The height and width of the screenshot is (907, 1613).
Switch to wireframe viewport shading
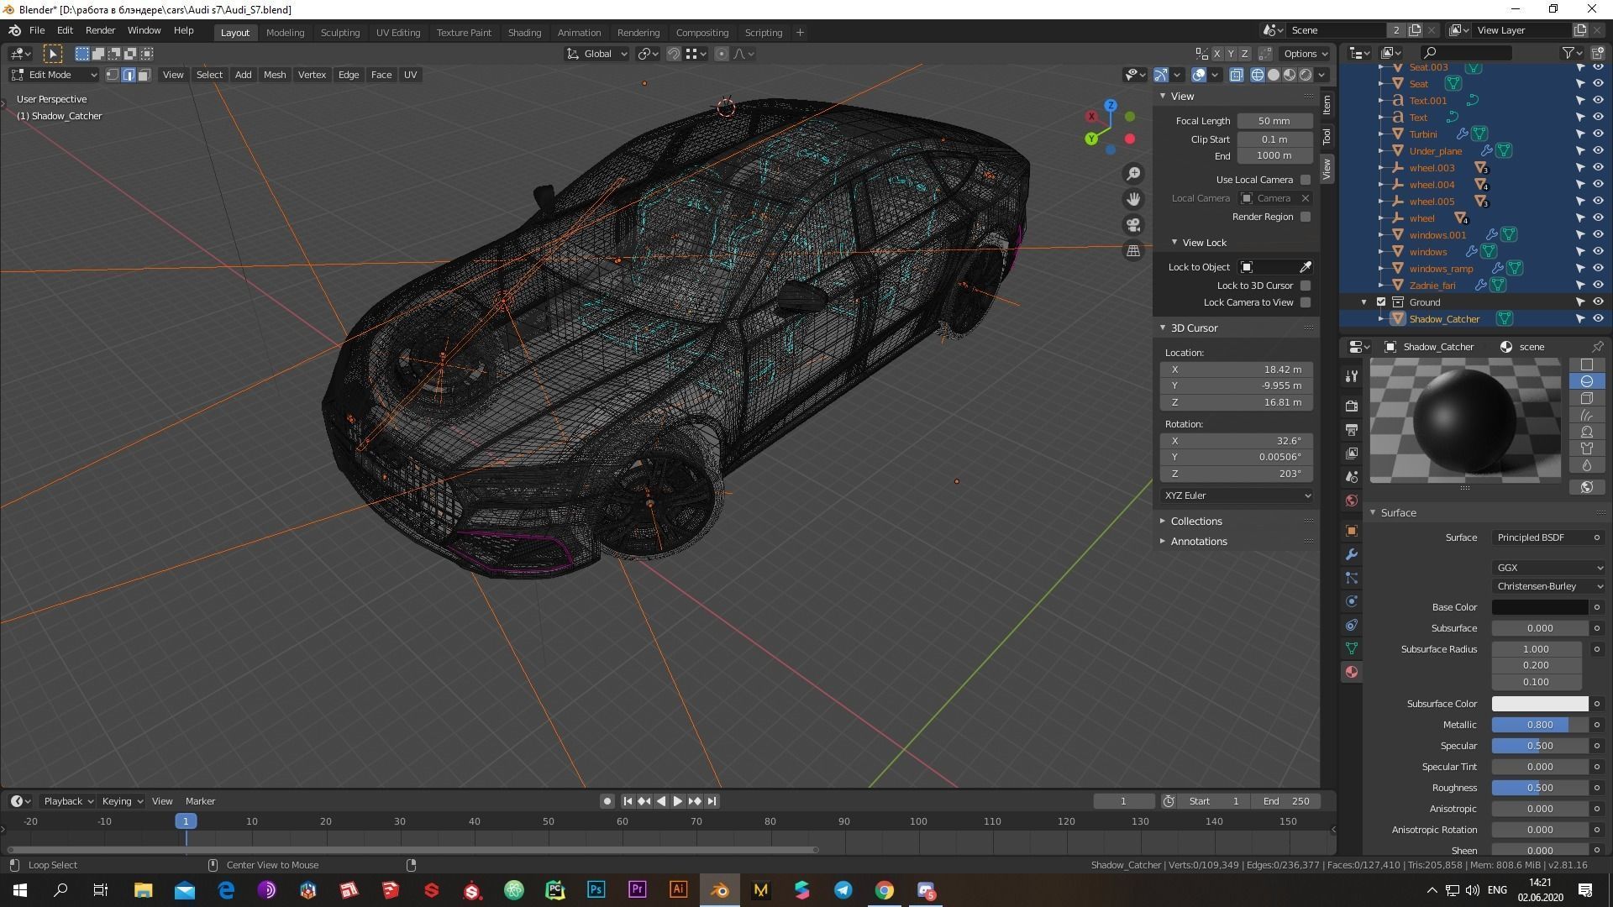tap(1258, 75)
